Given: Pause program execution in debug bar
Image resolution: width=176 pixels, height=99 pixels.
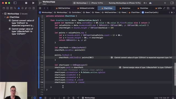Looking at the screenshot, I should click(45, 98).
